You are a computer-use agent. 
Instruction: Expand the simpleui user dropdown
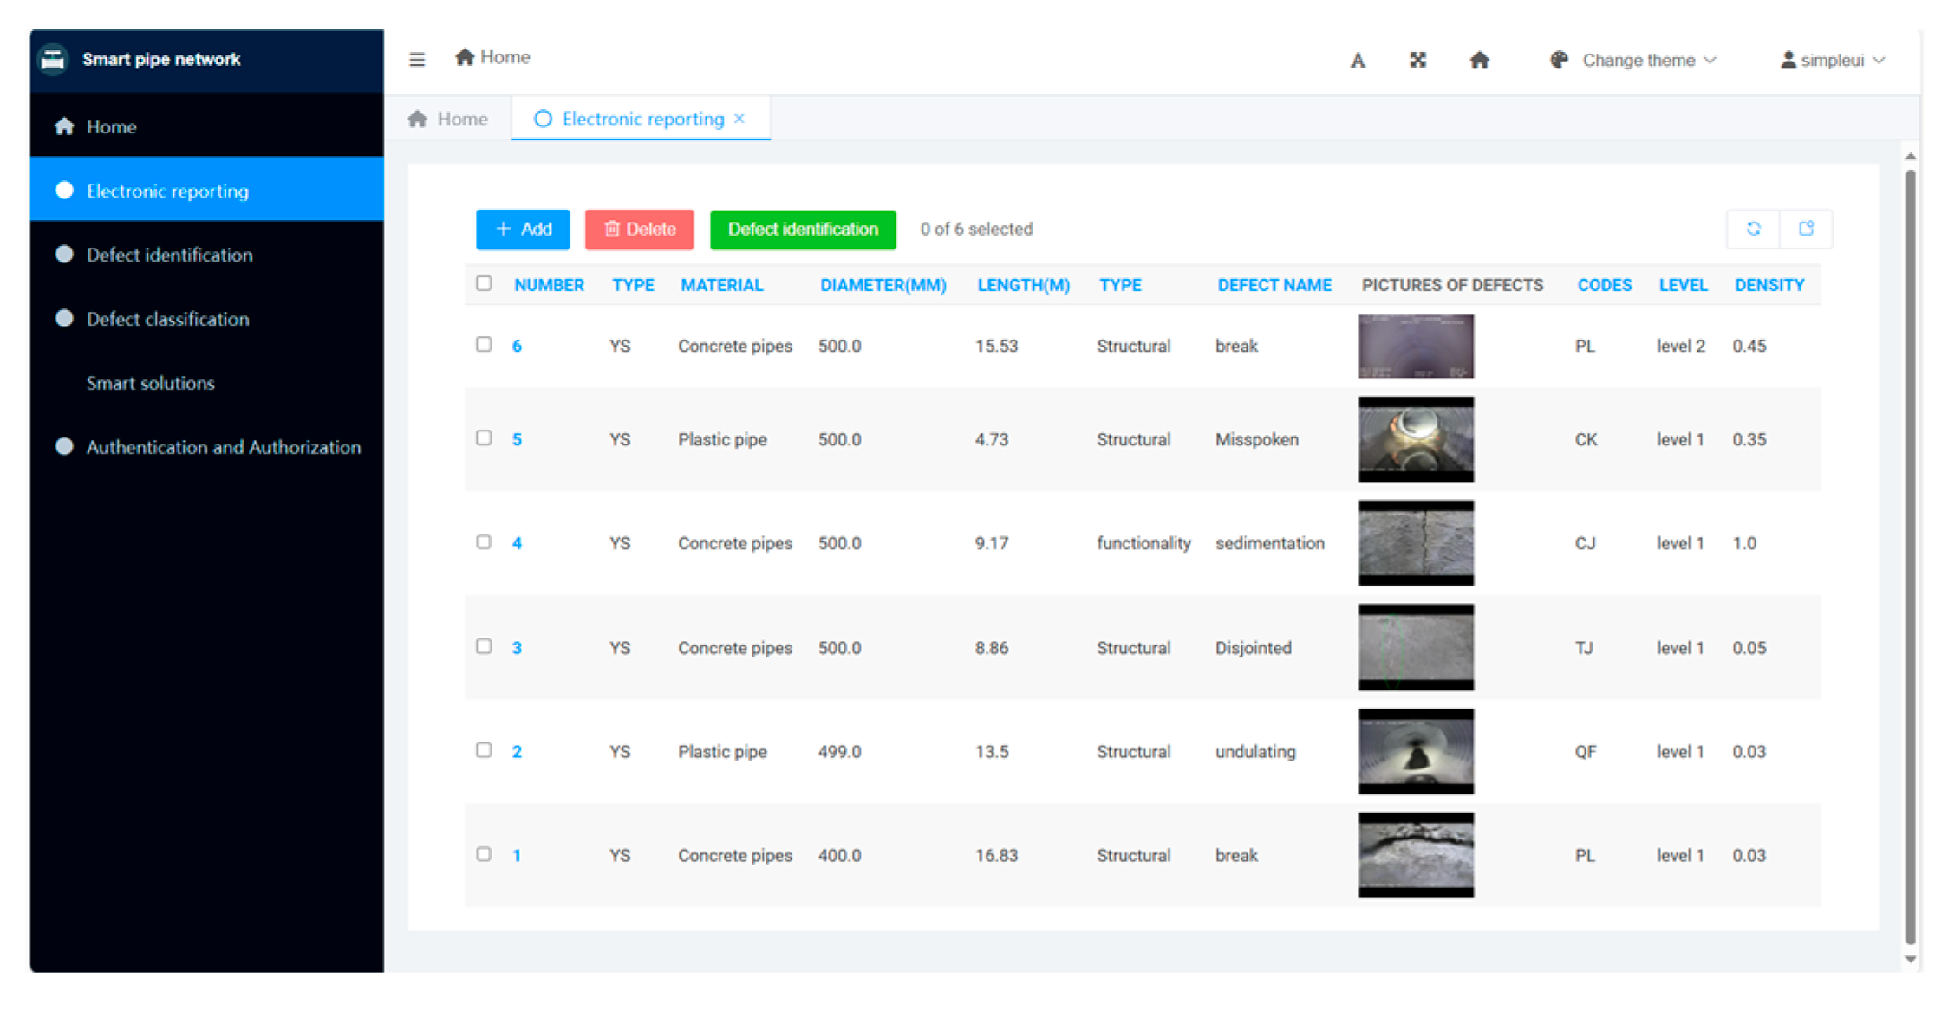pos(1832,60)
